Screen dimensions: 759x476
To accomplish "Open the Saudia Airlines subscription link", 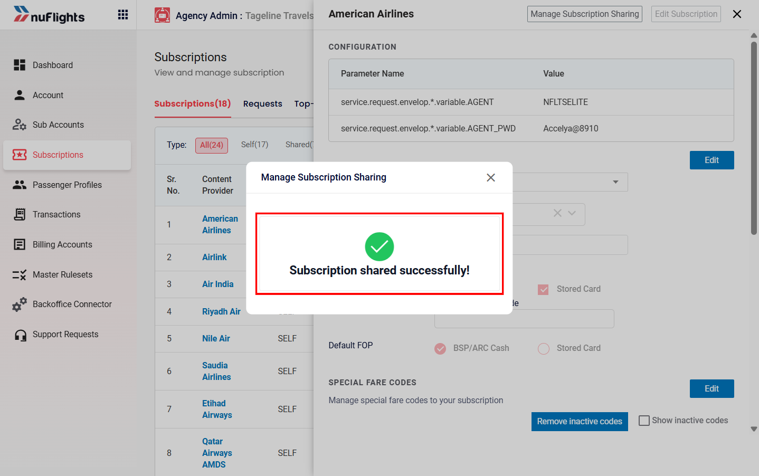I will 216,371.
